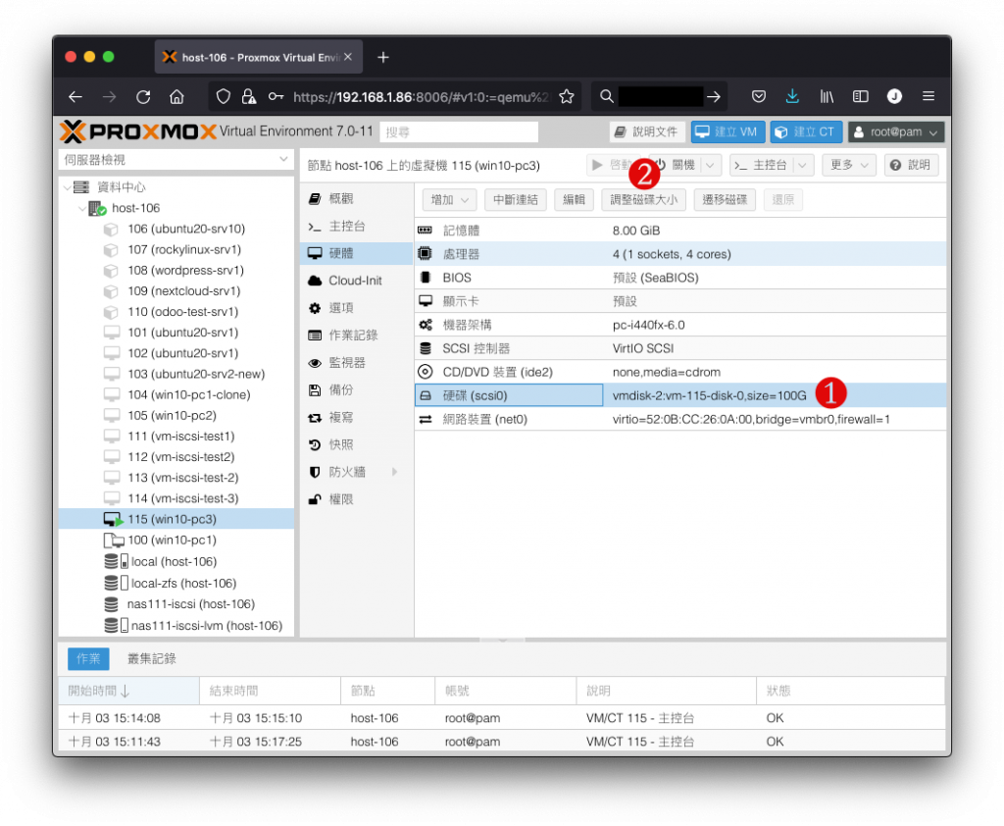This screenshot has height=826, width=1004.
Task: Switch to the 叢集記錄 cluster log tab
Action: pos(152,659)
